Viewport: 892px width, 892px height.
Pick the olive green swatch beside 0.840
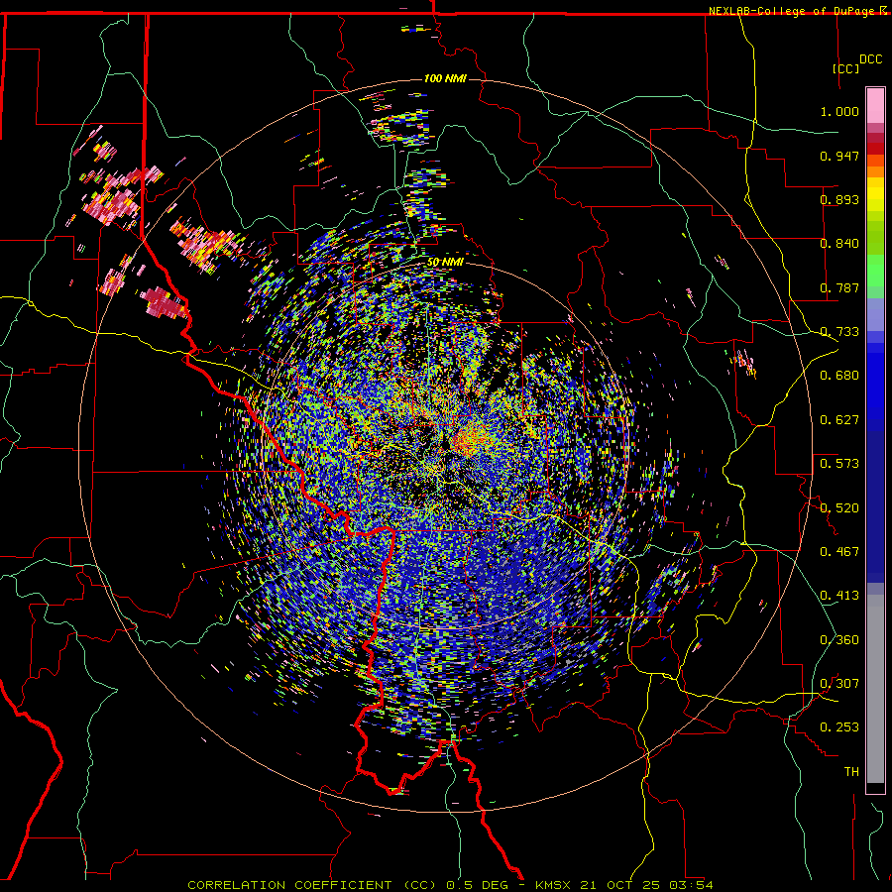875,237
